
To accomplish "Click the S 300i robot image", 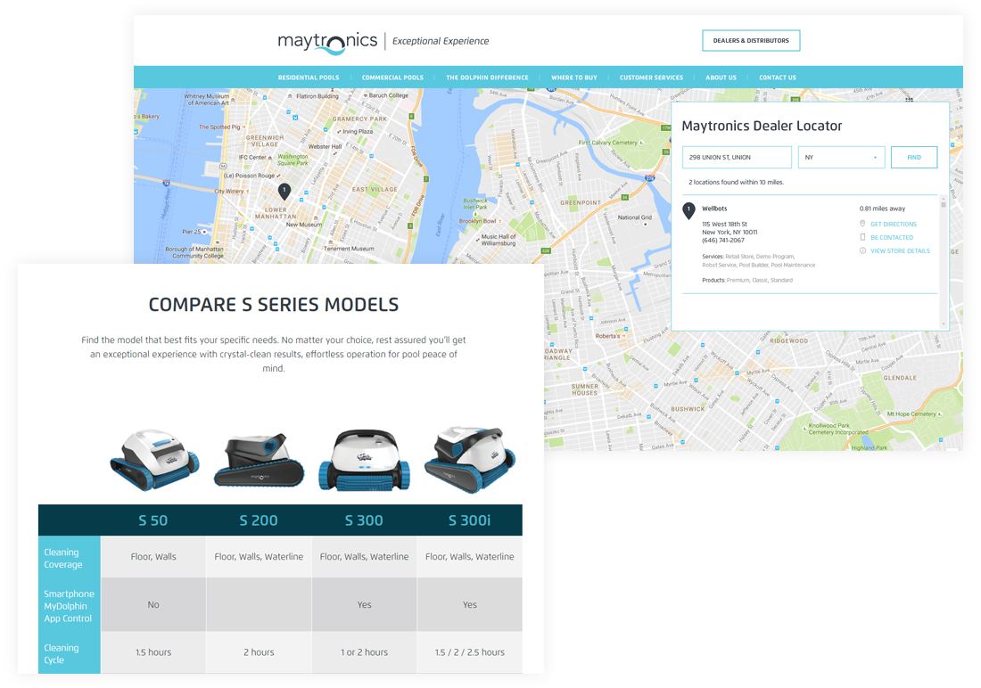I will click(x=470, y=460).
